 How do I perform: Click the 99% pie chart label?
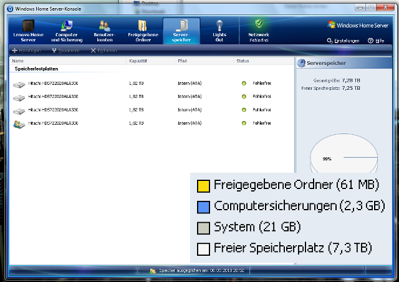327,159
